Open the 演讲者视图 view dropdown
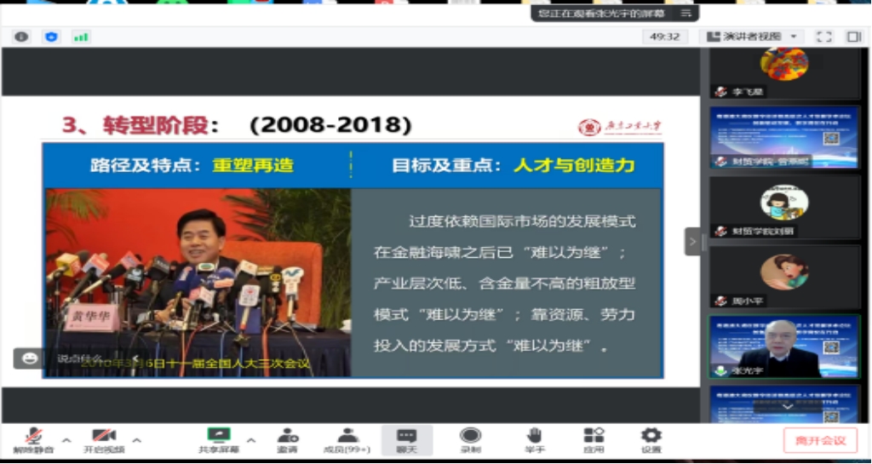This screenshot has height=464, width=872. pos(752,37)
